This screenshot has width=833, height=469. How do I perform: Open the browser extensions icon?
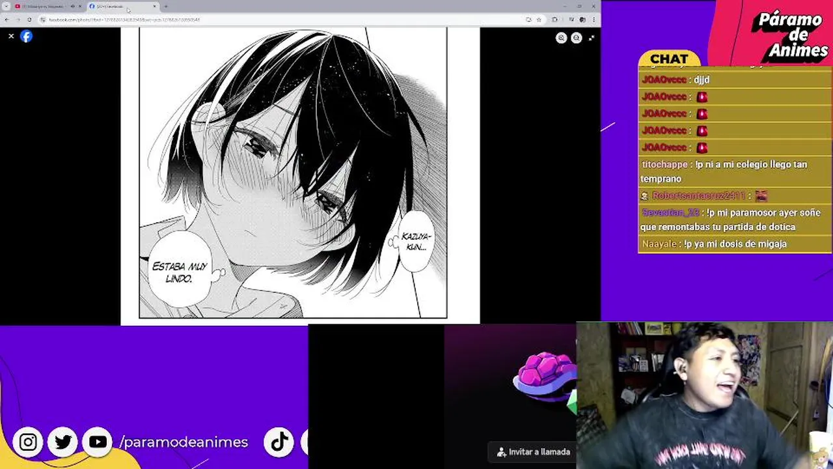(x=554, y=20)
